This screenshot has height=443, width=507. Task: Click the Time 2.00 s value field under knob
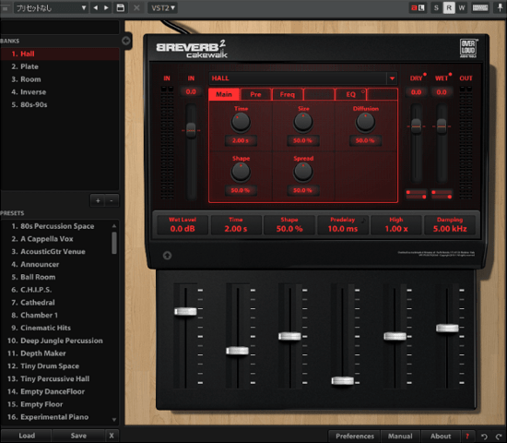coord(241,140)
